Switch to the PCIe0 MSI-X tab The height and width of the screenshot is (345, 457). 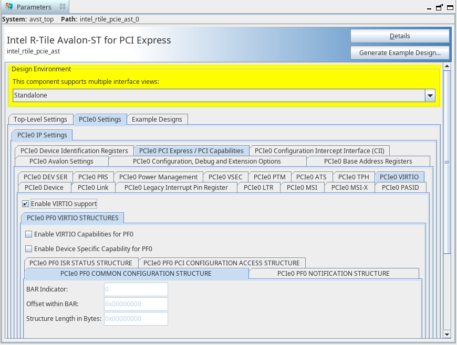coord(349,187)
